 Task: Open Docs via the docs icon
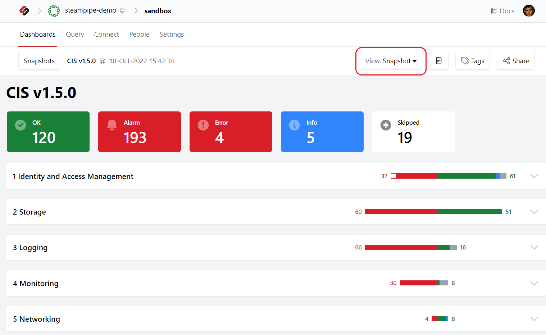point(494,11)
